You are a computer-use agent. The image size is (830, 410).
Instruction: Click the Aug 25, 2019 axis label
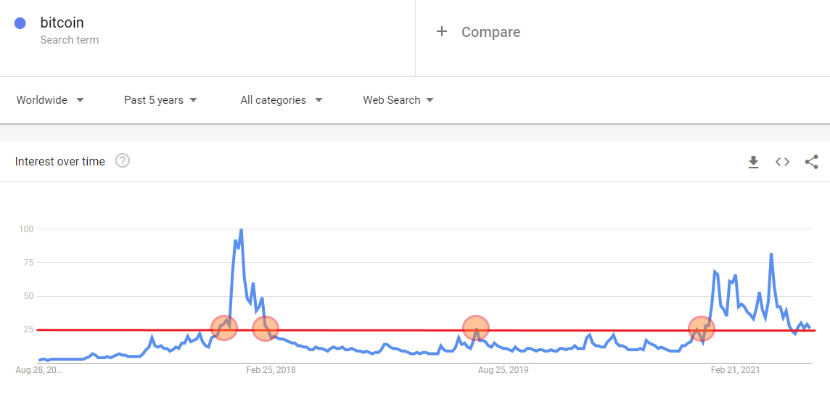(x=504, y=370)
